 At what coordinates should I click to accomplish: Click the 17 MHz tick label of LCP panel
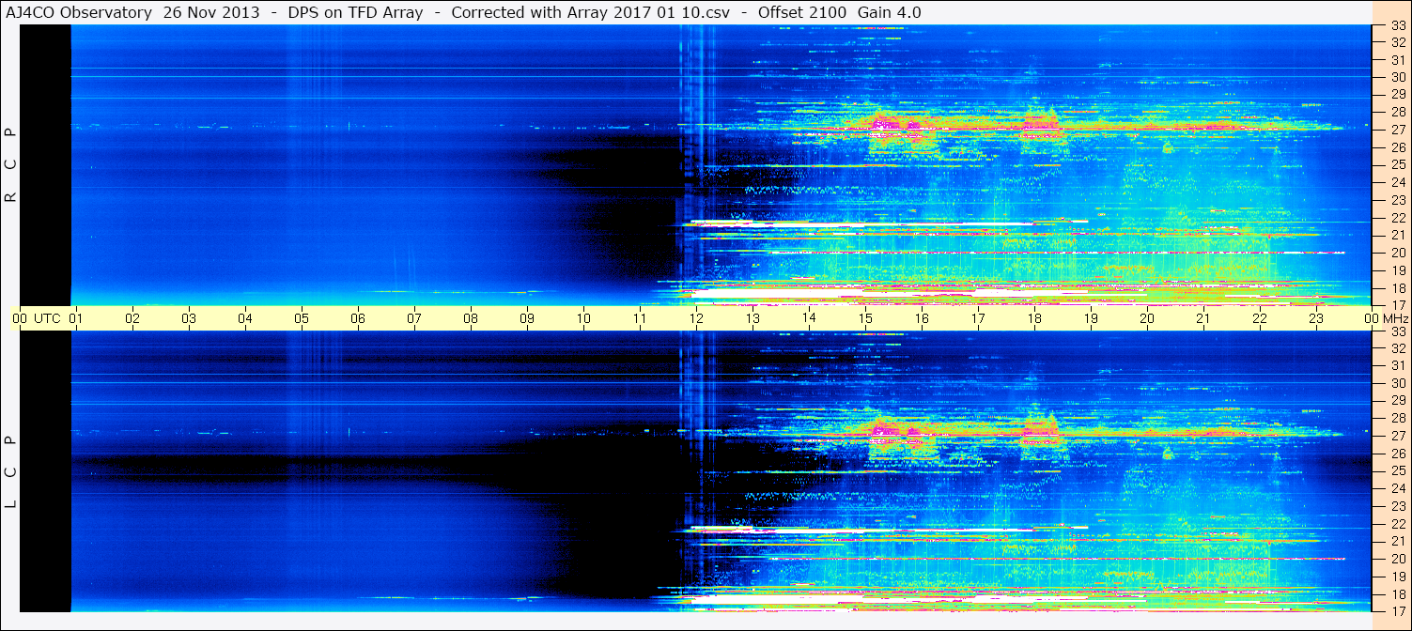1398,610
